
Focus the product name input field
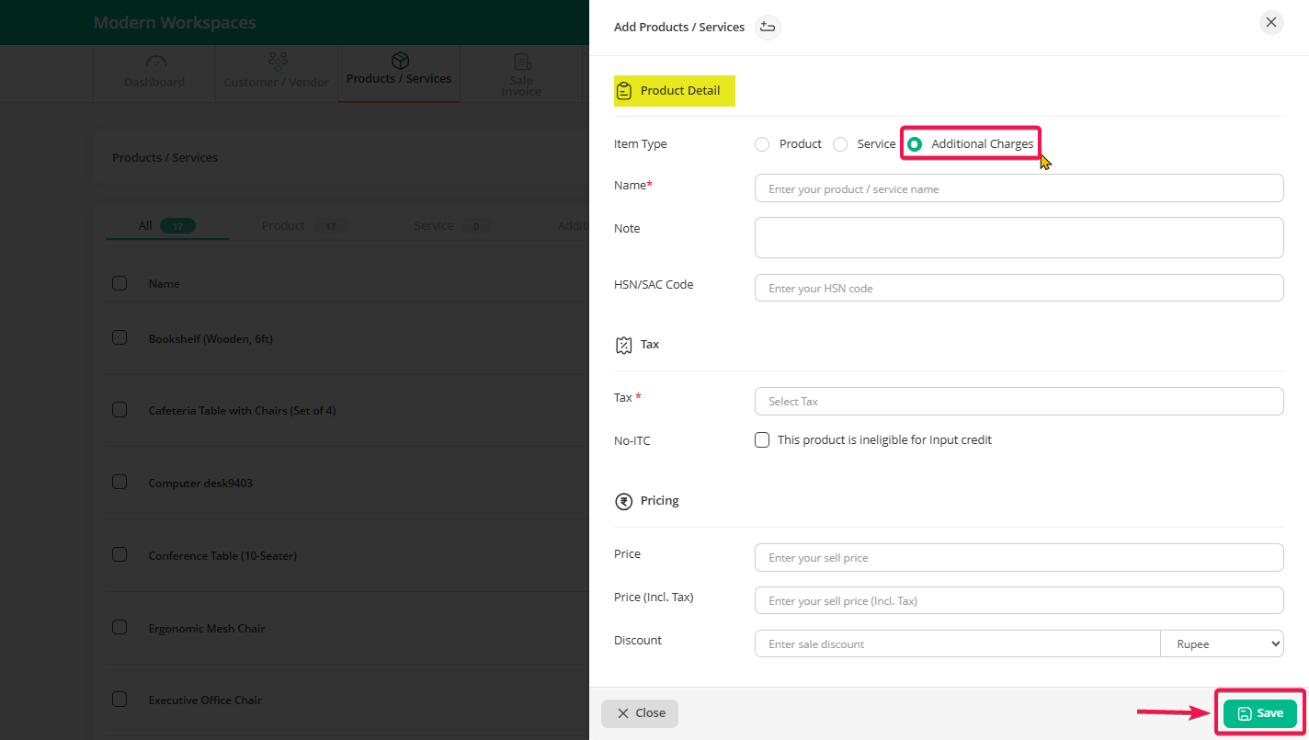[x=1019, y=188]
